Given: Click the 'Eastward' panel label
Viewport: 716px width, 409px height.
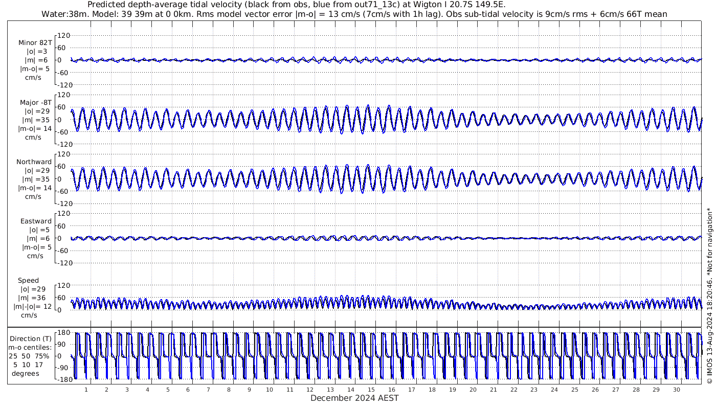Looking at the screenshot, I should tap(36, 221).
